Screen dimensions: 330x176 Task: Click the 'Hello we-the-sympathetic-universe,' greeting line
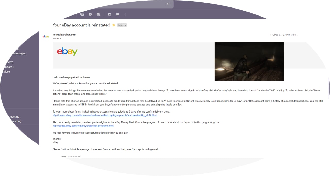point(72,77)
